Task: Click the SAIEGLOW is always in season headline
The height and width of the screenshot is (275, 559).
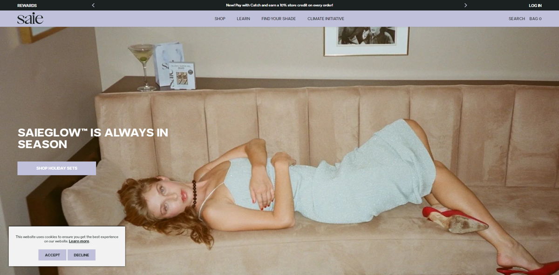Action: pos(93,139)
